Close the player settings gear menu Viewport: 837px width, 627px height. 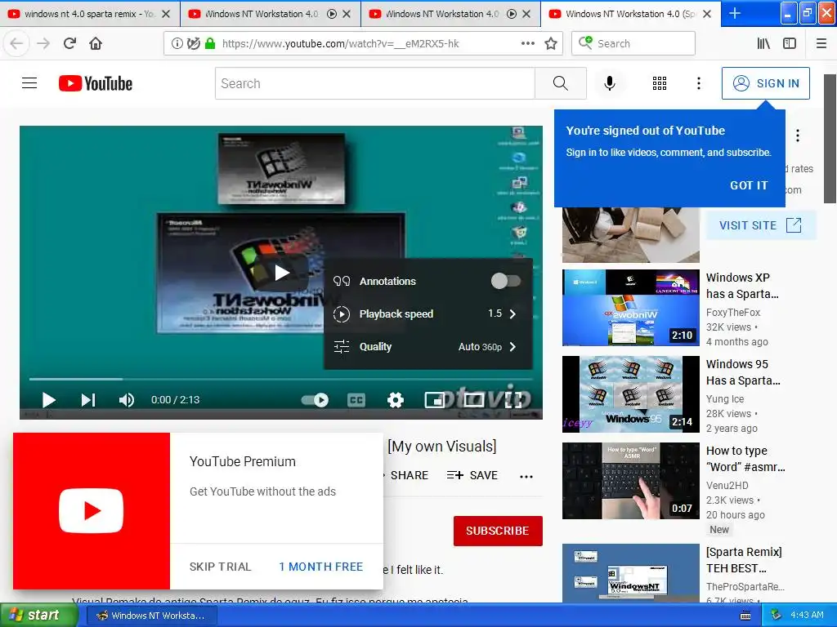pos(396,400)
